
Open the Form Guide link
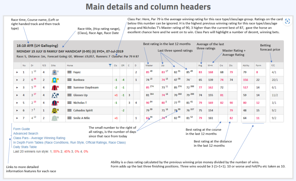pos(21,129)
